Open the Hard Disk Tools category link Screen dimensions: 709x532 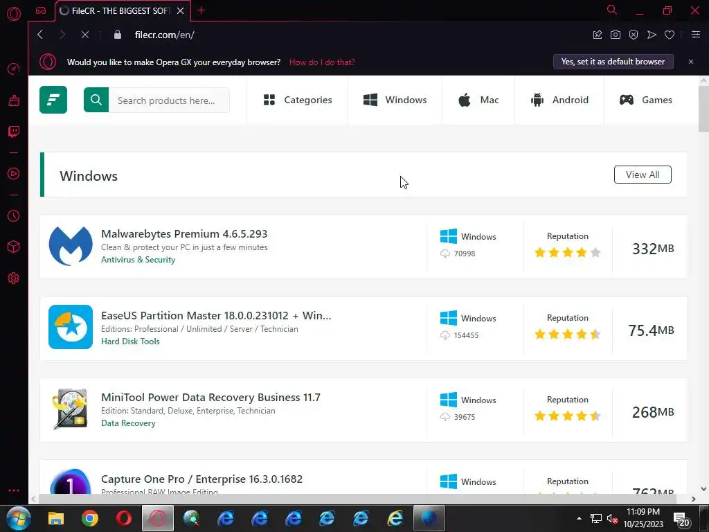click(130, 342)
